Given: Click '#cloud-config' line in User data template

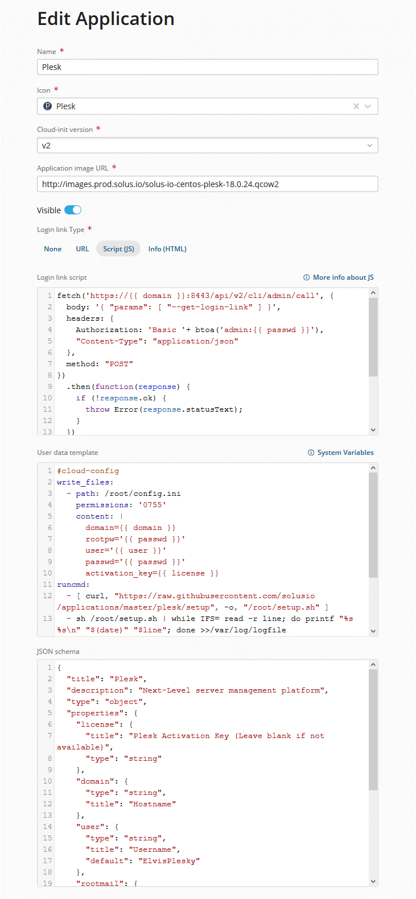Looking at the screenshot, I should tap(88, 471).
